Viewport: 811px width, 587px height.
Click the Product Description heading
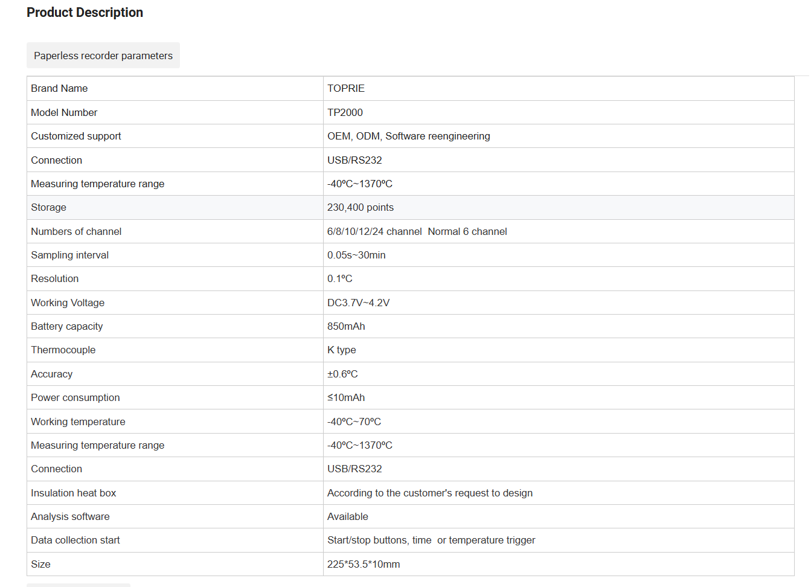85,13
